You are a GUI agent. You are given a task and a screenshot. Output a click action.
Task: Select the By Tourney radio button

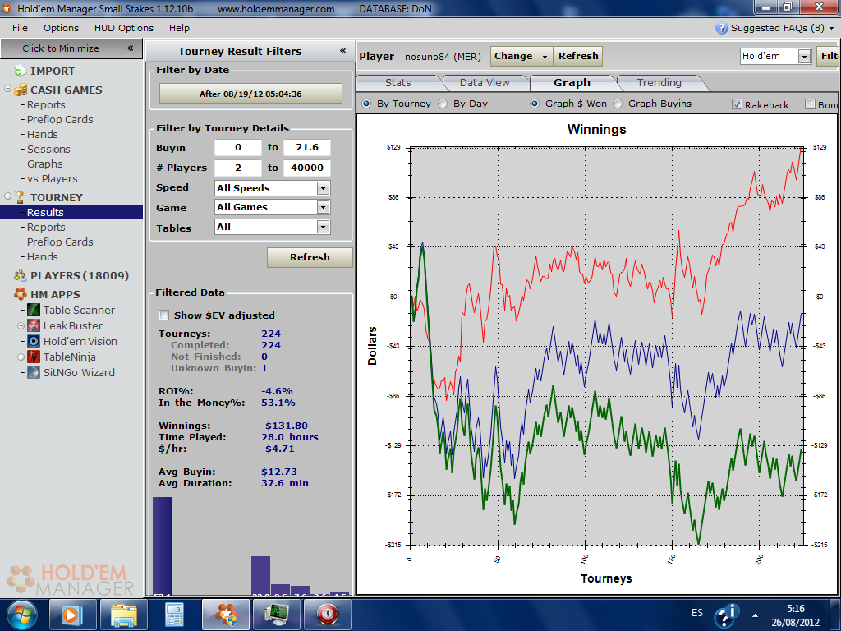366,104
